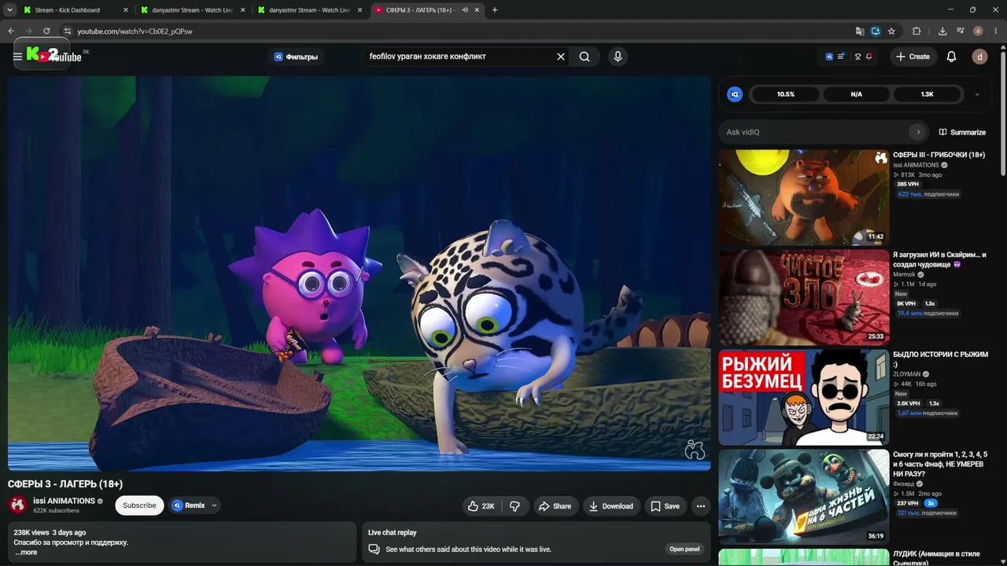This screenshot has width=1007, height=566.
Task: Subscribe to issi ANIMATIONS
Action: coord(139,505)
